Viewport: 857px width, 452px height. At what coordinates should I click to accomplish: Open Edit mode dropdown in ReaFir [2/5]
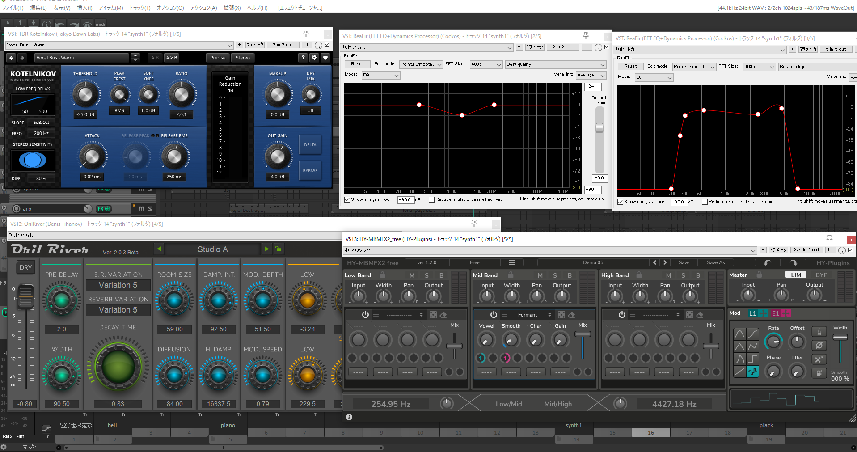pyautogui.click(x=421, y=64)
